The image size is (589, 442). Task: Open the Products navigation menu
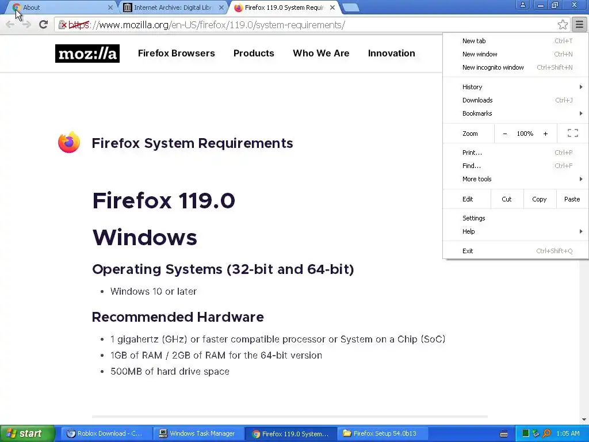pyautogui.click(x=254, y=54)
